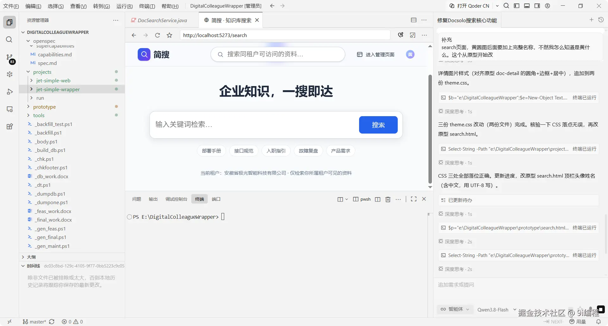The width and height of the screenshot is (608, 326).
Task: Open Remote Explorer icon in activity bar
Action: [x=9, y=109]
